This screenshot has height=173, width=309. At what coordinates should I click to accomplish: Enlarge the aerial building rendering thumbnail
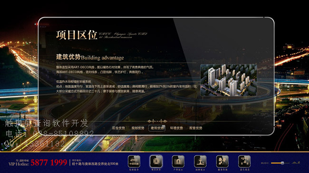click(x=229, y=80)
